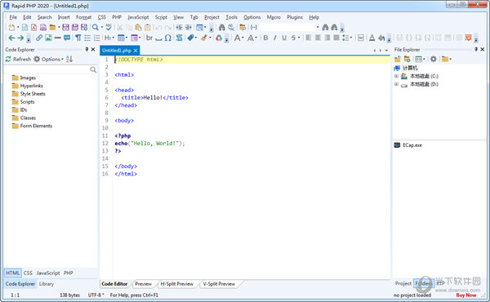Click the Open folder toolbar icon
This screenshot has height=302, width=490.
tap(52, 28)
